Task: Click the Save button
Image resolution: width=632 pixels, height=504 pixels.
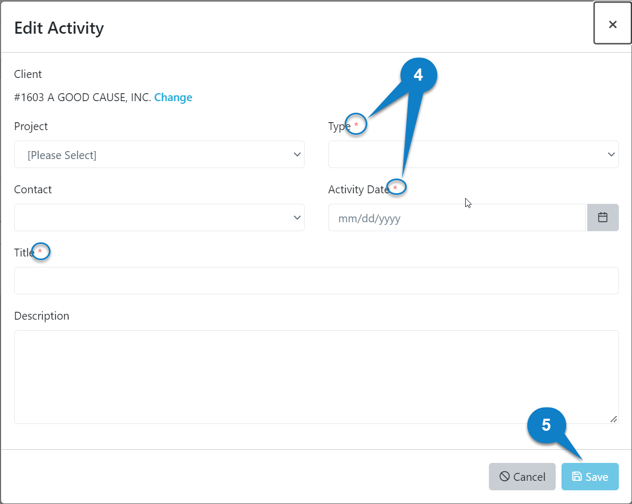Action: click(590, 476)
